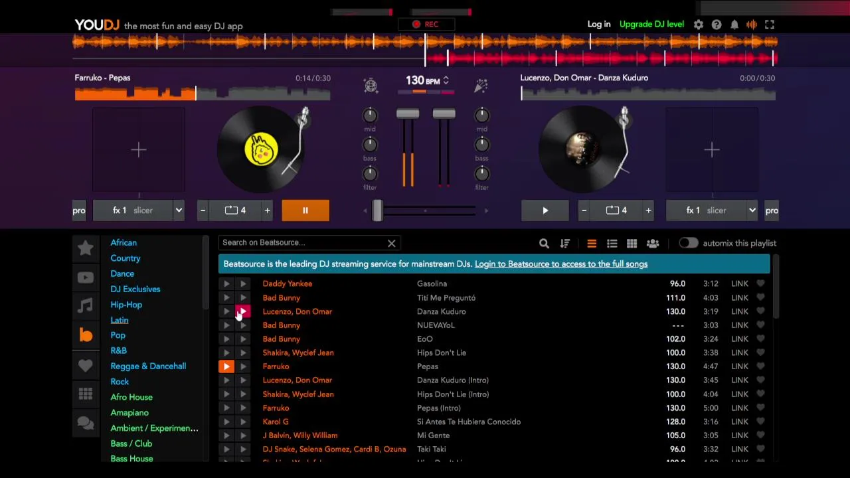
Task: Open the help question mark icon
Action: 717,25
